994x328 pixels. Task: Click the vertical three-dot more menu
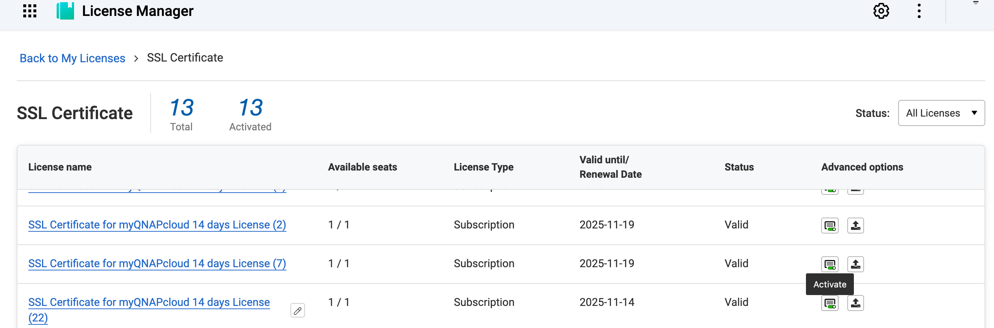tap(919, 11)
